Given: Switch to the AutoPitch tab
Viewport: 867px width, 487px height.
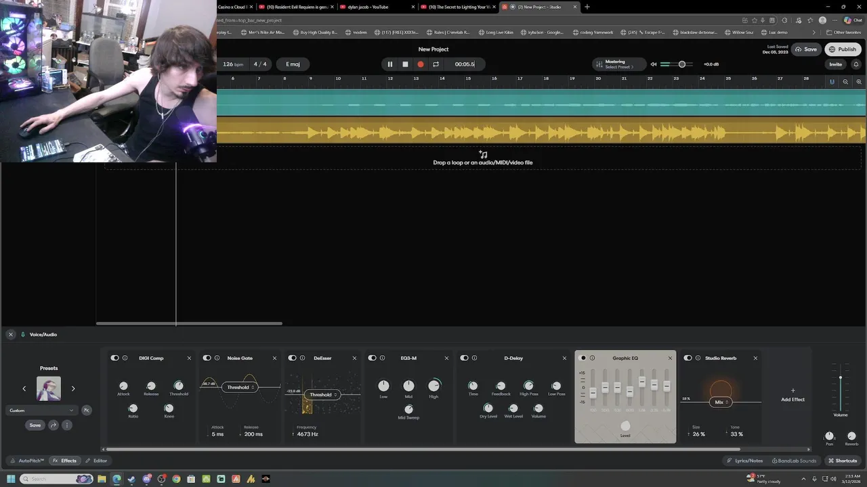Looking at the screenshot, I should (x=28, y=461).
